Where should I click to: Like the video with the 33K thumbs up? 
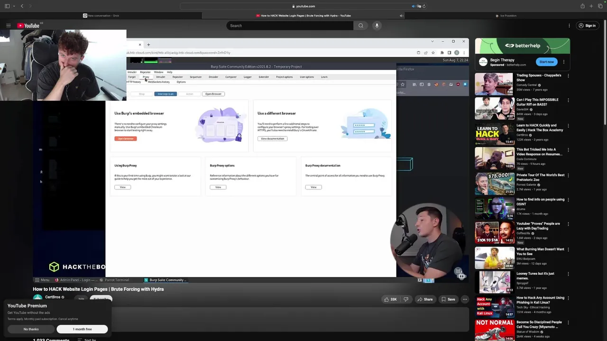390,299
